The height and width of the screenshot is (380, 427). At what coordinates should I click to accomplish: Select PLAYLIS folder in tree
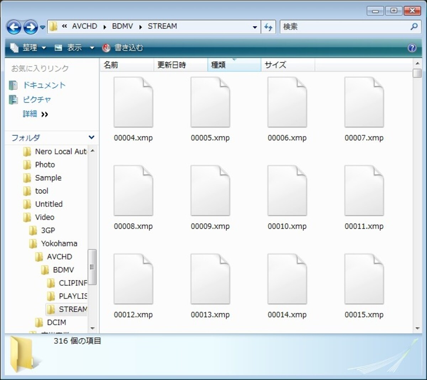(67, 296)
